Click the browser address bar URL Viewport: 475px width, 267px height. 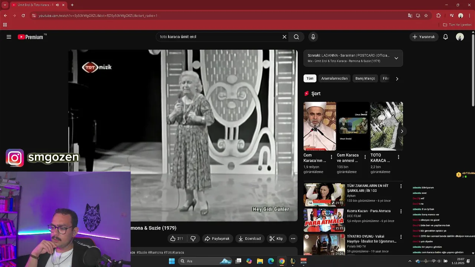tap(98, 16)
